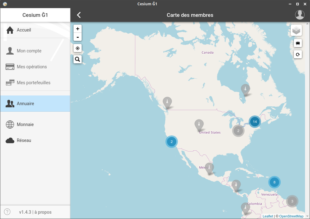
Task: Go to Mon compte
Action: pyautogui.click(x=35, y=51)
